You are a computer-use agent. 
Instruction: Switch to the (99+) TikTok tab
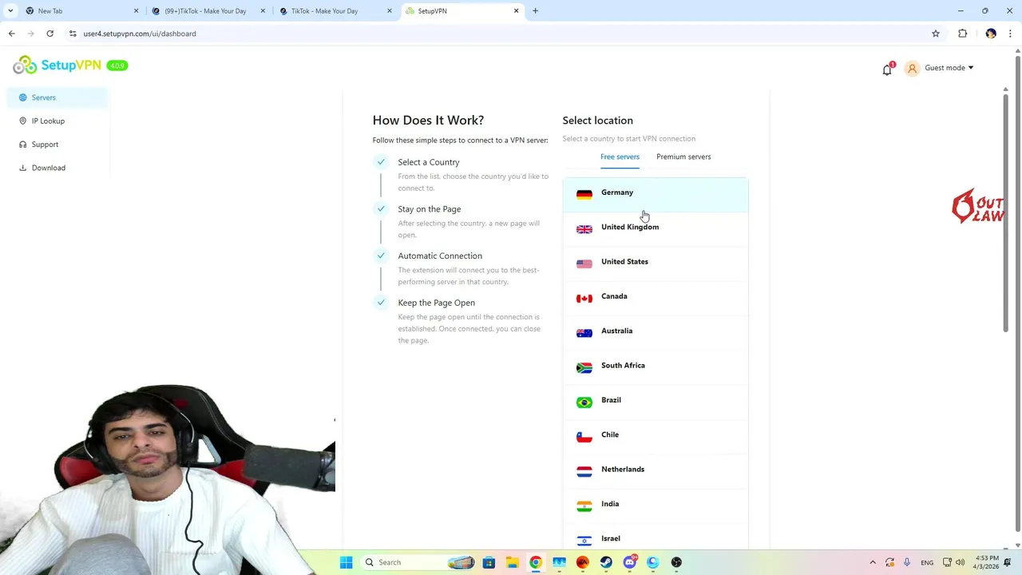click(208, 11)
